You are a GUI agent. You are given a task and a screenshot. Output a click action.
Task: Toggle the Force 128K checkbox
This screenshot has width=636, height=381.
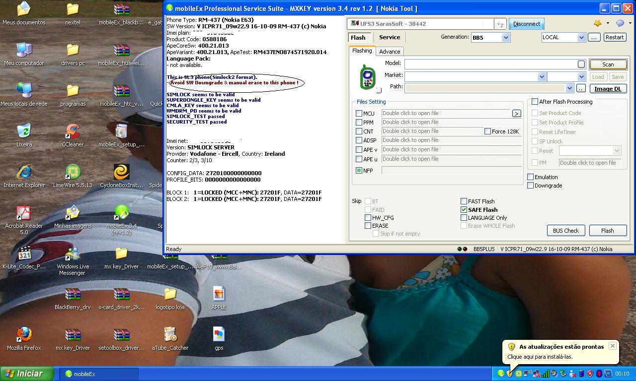487,131
